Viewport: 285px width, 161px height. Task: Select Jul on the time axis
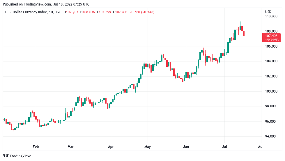[224, 147]
